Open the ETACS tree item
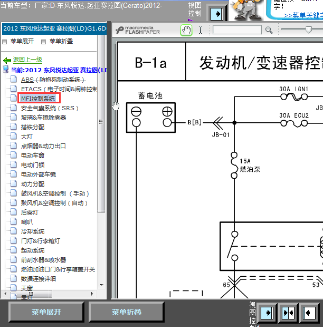 [59, 89]
